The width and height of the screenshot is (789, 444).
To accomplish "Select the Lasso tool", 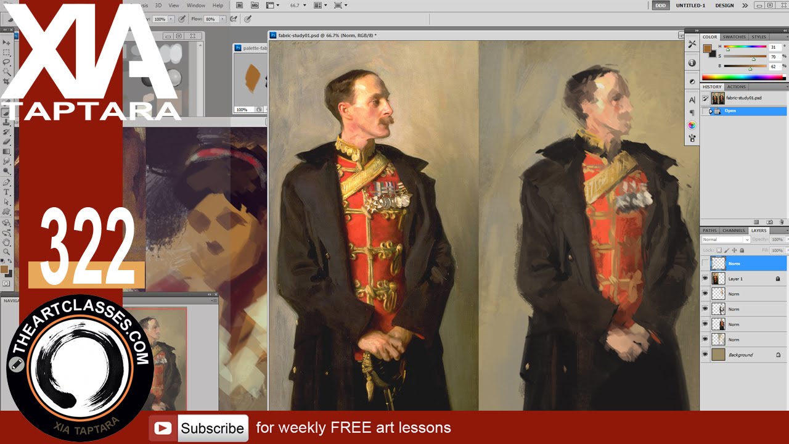I will tap(7, 62).
